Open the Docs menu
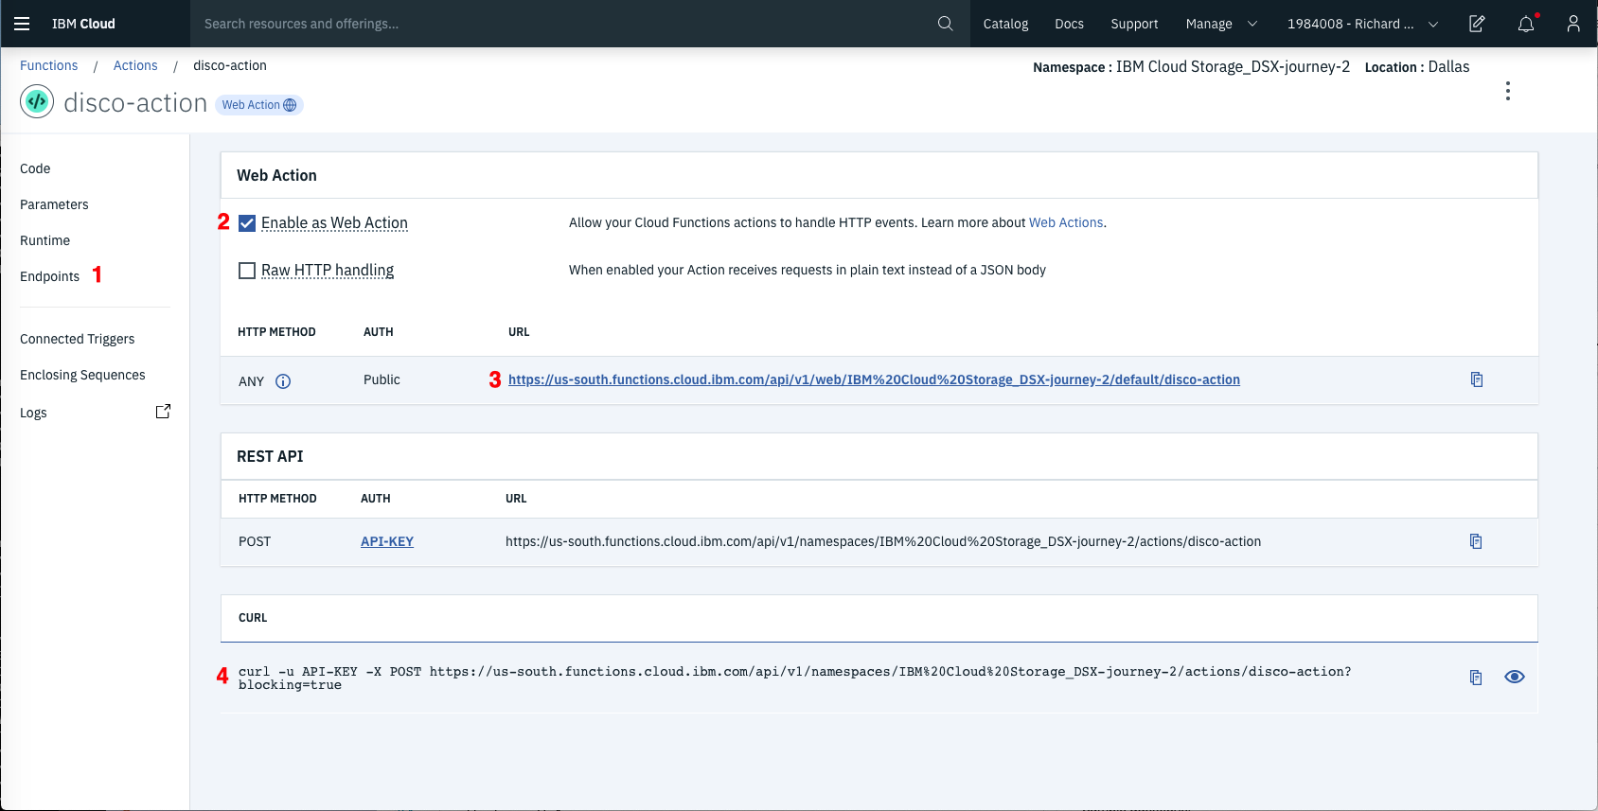The height and width of the screenshot is (811, 1598). click(1069, 24)
